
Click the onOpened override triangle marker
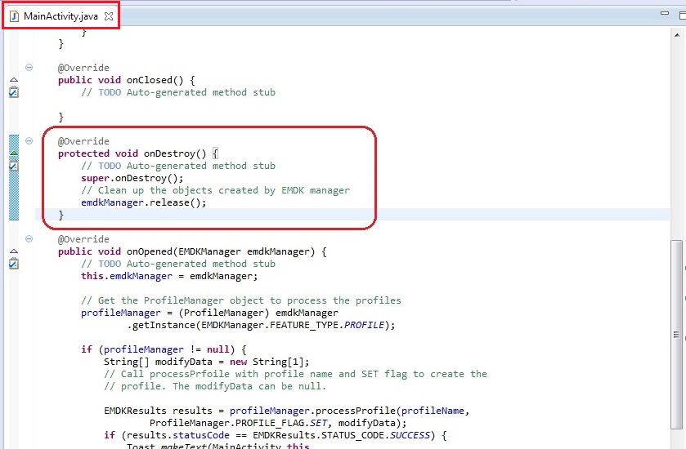point(13,251)
